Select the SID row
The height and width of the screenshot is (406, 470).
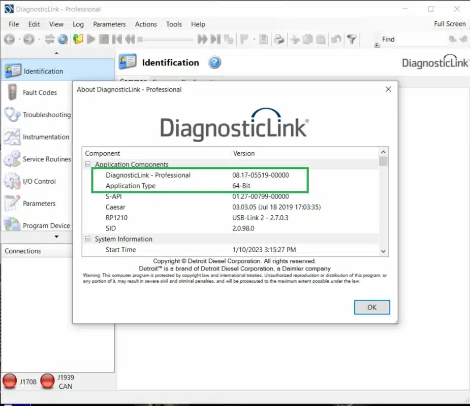pos(231,228)
